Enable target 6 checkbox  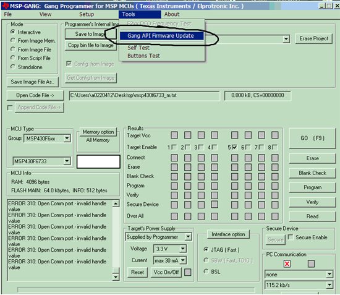pyautogui.click(x=248, y=147)
